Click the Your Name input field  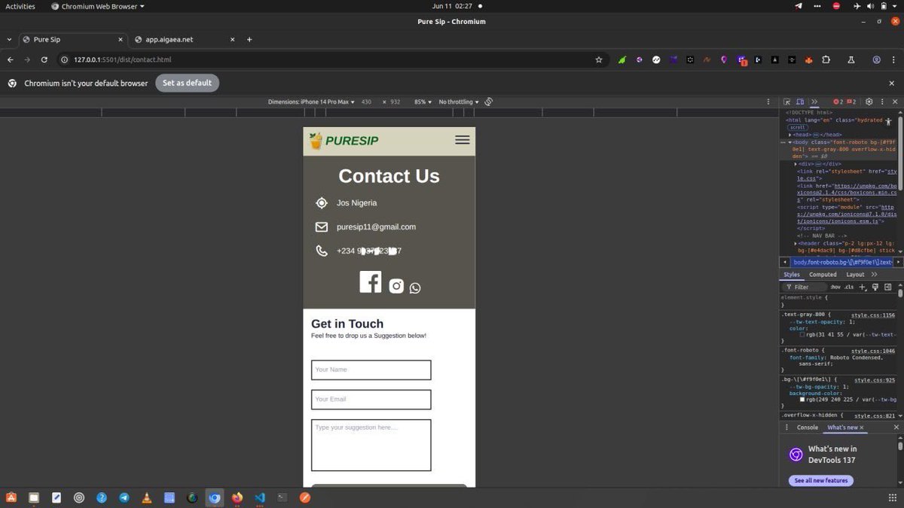(371, 370)
